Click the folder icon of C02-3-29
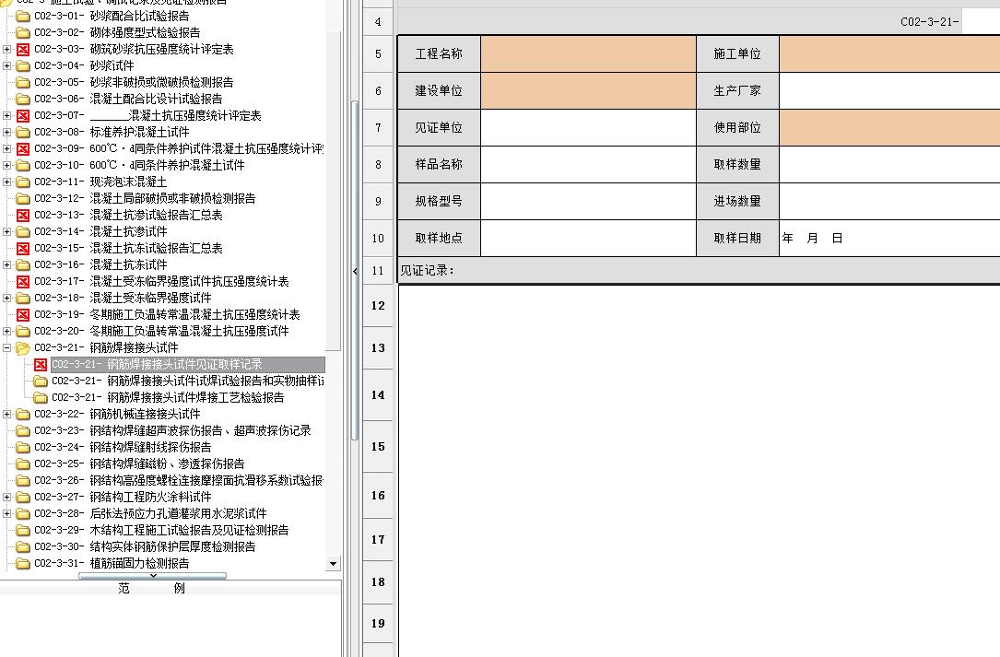1000x657 pixels. [x=23, y=531]
